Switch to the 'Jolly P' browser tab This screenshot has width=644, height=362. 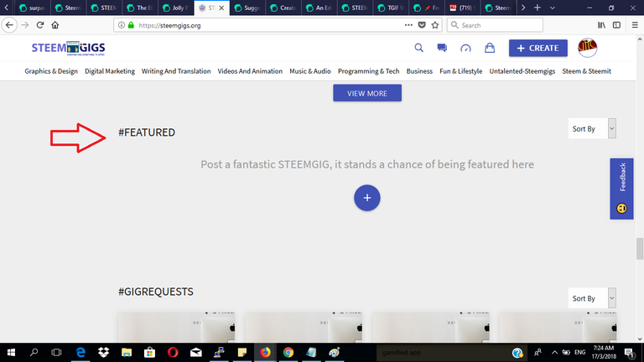(176, 8)
